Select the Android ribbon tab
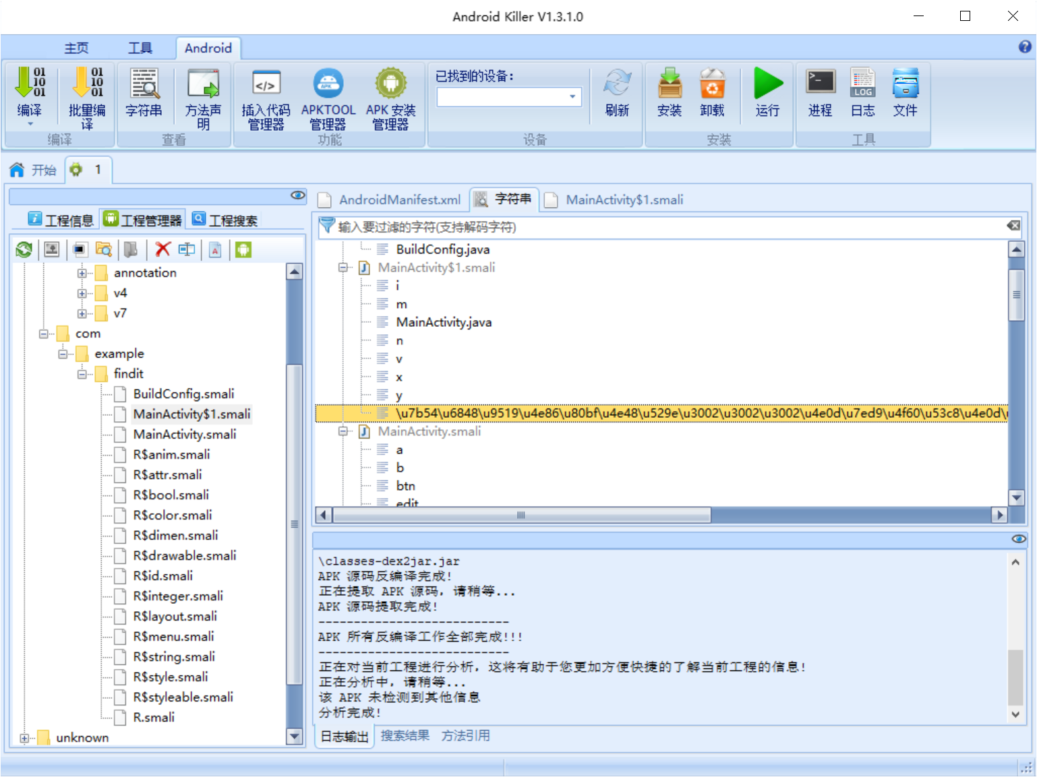Viewport: 1037px width, 777px height. pyautogui.click(x=208, y=48)
